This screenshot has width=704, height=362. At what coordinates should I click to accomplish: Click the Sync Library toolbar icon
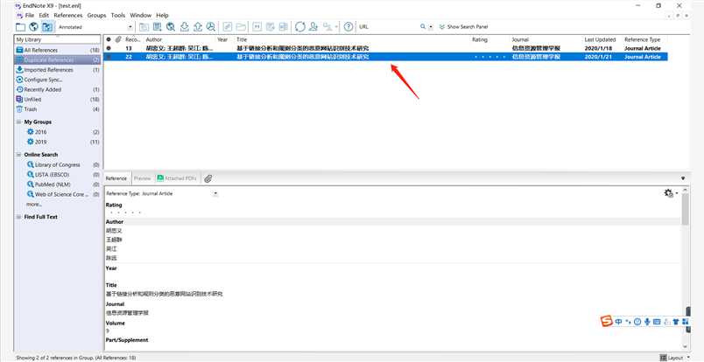click(300, 27)
